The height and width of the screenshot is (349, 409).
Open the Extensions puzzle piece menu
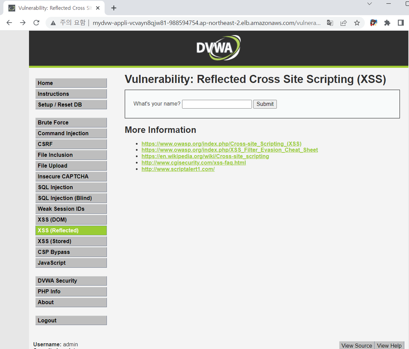(x=387, y=23)
